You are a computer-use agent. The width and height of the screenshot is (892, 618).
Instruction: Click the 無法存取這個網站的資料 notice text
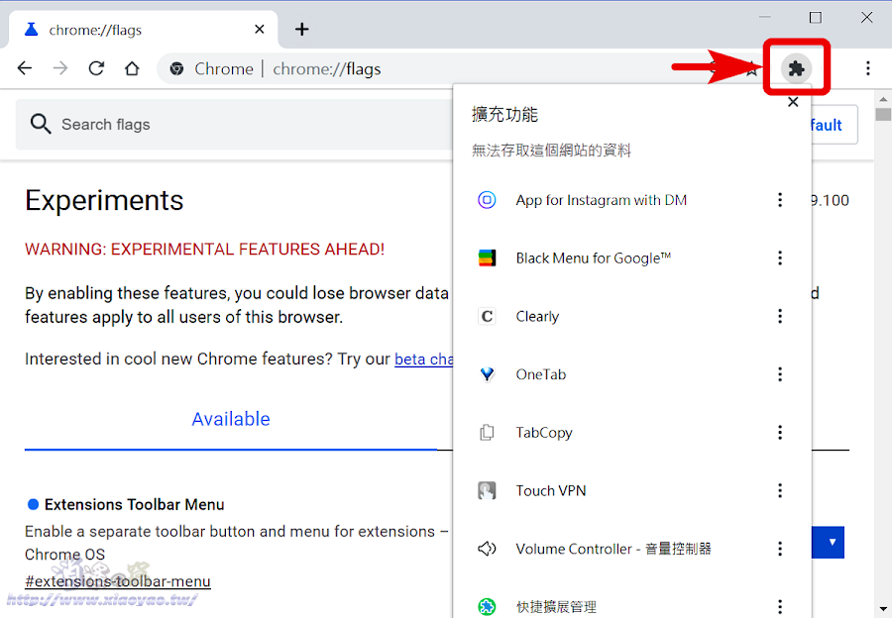click(551, 151)
